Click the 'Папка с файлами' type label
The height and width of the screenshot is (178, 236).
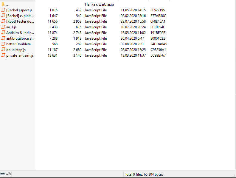point(99,4)
